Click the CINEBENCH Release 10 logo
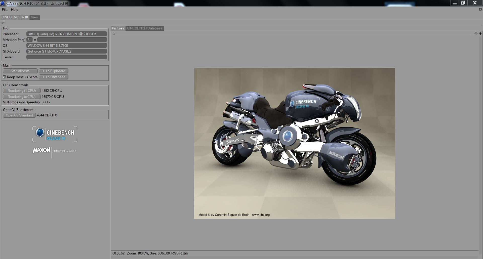Image resolution: width=483 pixels, height=259 pixels. point(55,134)
